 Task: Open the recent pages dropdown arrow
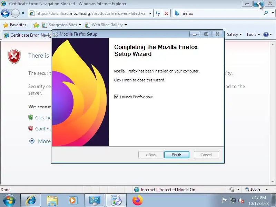point(23,13)
